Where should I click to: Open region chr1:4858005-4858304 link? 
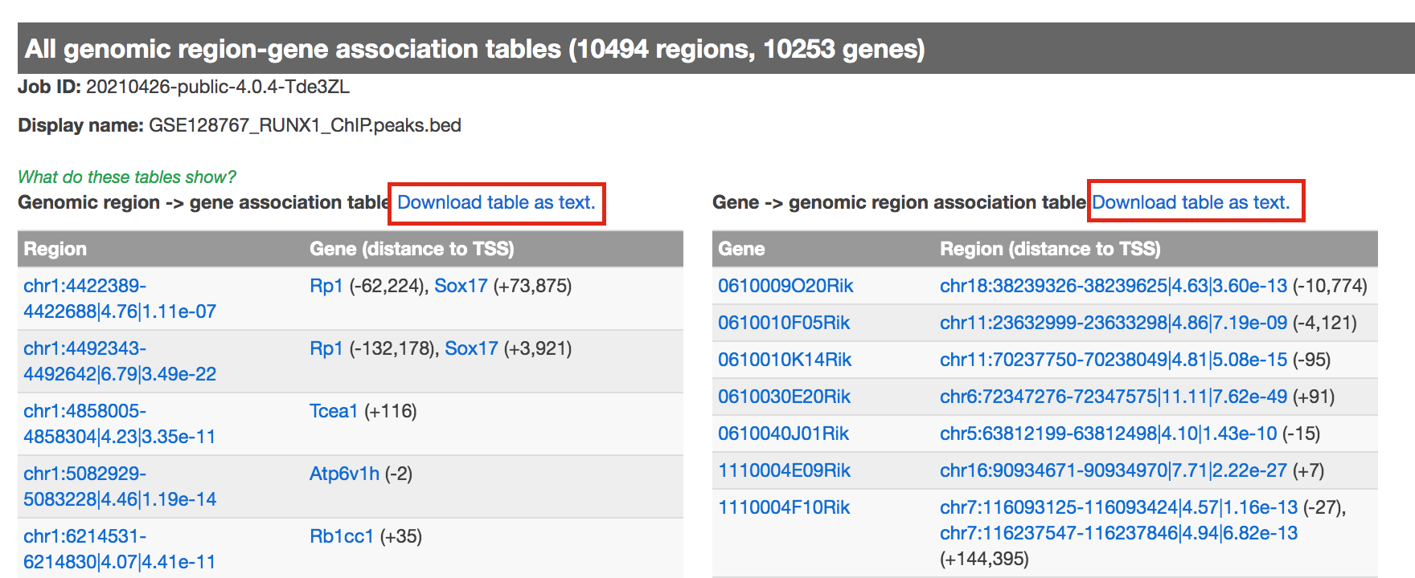tap(120, 424)
